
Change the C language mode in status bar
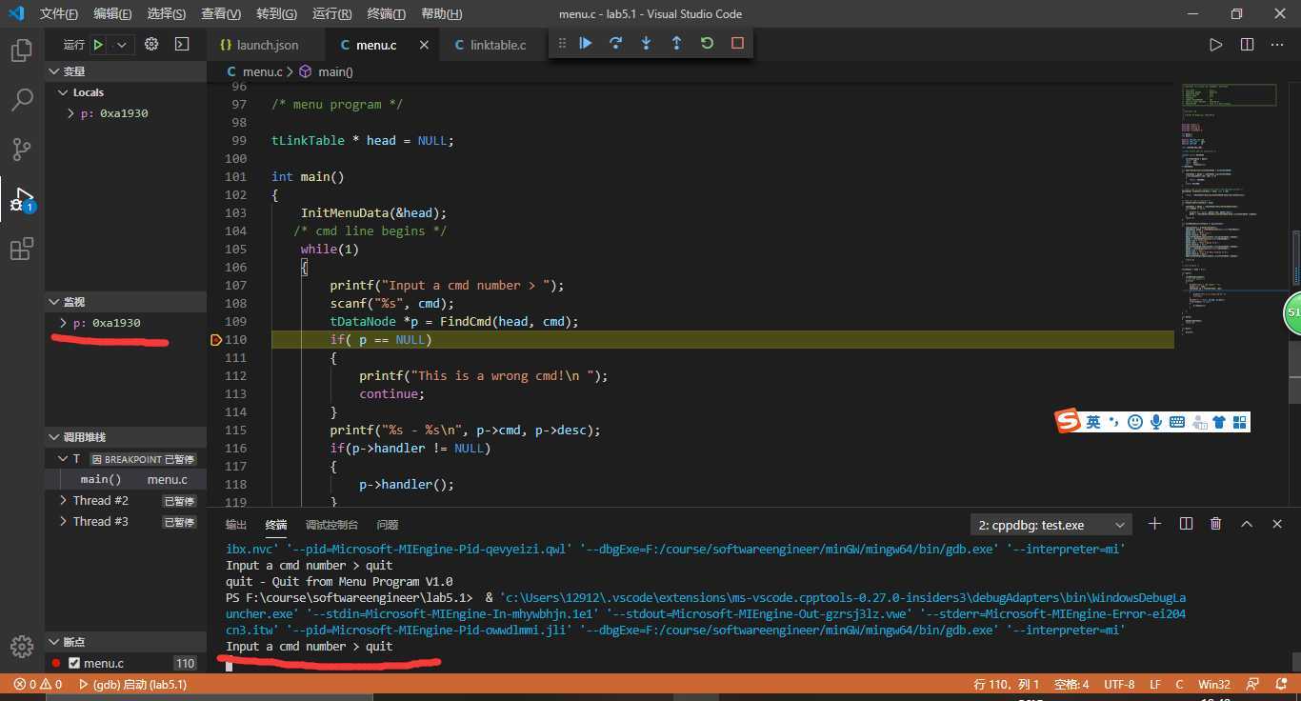[x=1180, y=684]
